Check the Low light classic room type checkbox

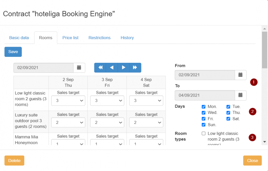(204, 133)
